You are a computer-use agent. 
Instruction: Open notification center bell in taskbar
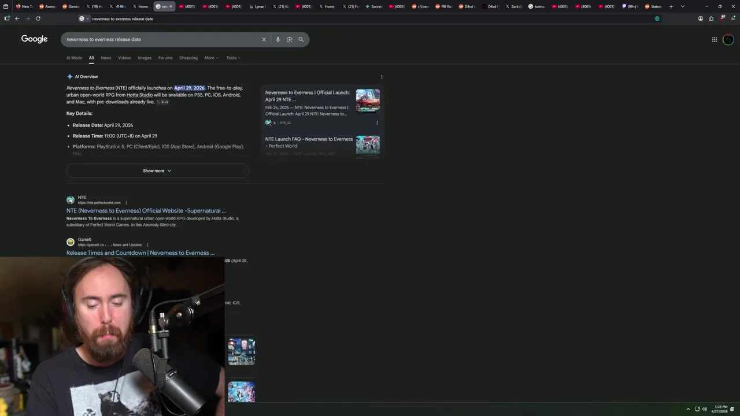[x=732, y=409]
